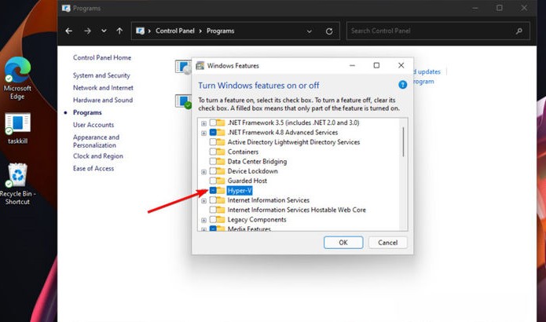Screen dimensions: 546x322
Task: Refresh the Control Panel window
Action: point(329,31)
